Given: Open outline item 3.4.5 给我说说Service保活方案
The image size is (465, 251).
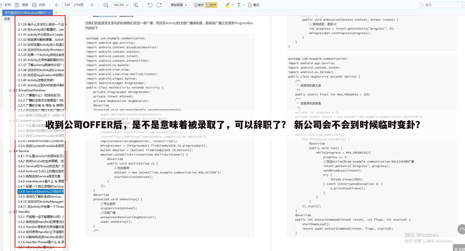Looking at the screenshot, I should click(39, 176).
